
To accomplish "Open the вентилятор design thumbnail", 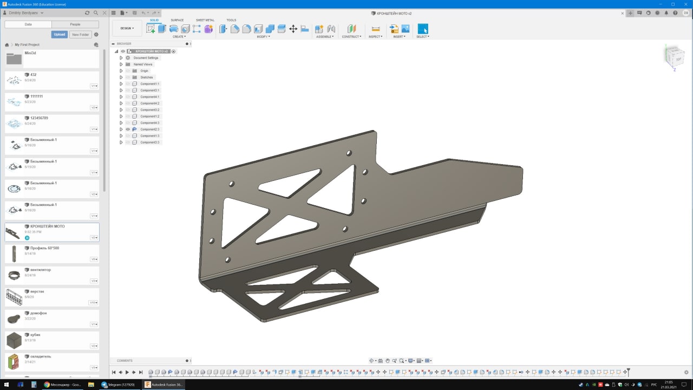I will [x=14, y=275].
